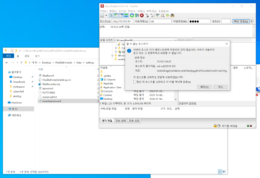Click the red cancel operation icon

click(142, 15)
